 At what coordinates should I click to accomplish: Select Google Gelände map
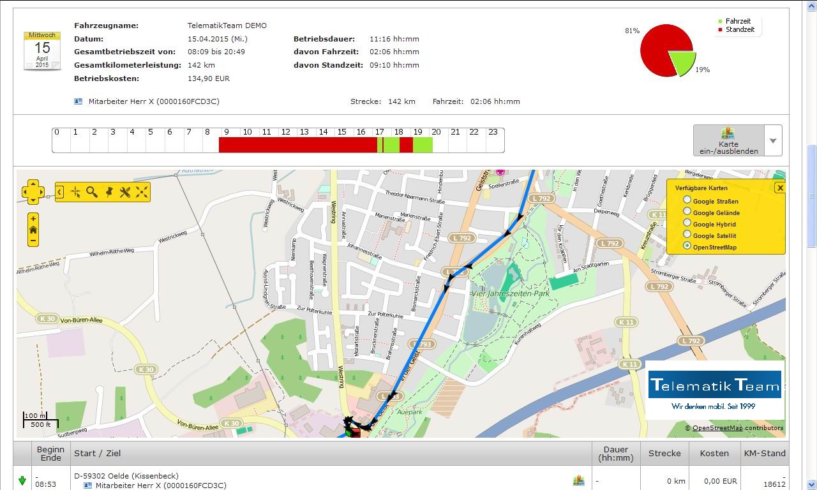(x=687, y=211)
